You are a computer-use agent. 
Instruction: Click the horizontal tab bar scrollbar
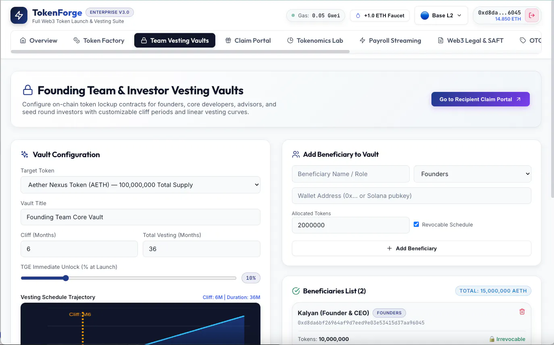pyautogui.click(x=180, y=52)
